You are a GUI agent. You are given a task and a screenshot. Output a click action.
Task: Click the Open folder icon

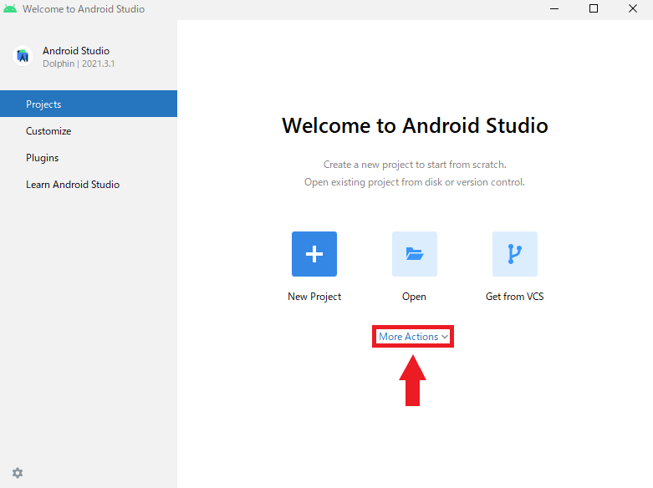pos(415,254)
